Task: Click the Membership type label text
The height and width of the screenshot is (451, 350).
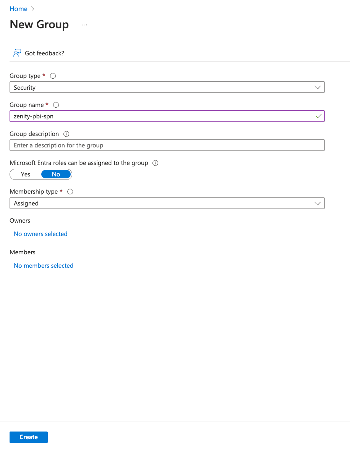Action: coord(34,192)
